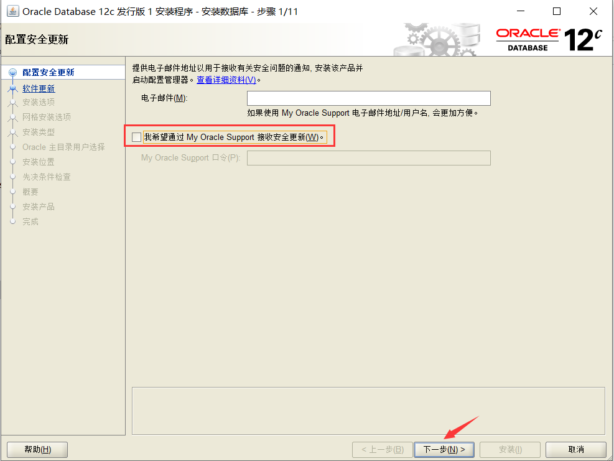The width and height of the screenshot is (614, 461).
Task: Click the Oracle Database 12c logo
Action: click(x=549, y=39)
